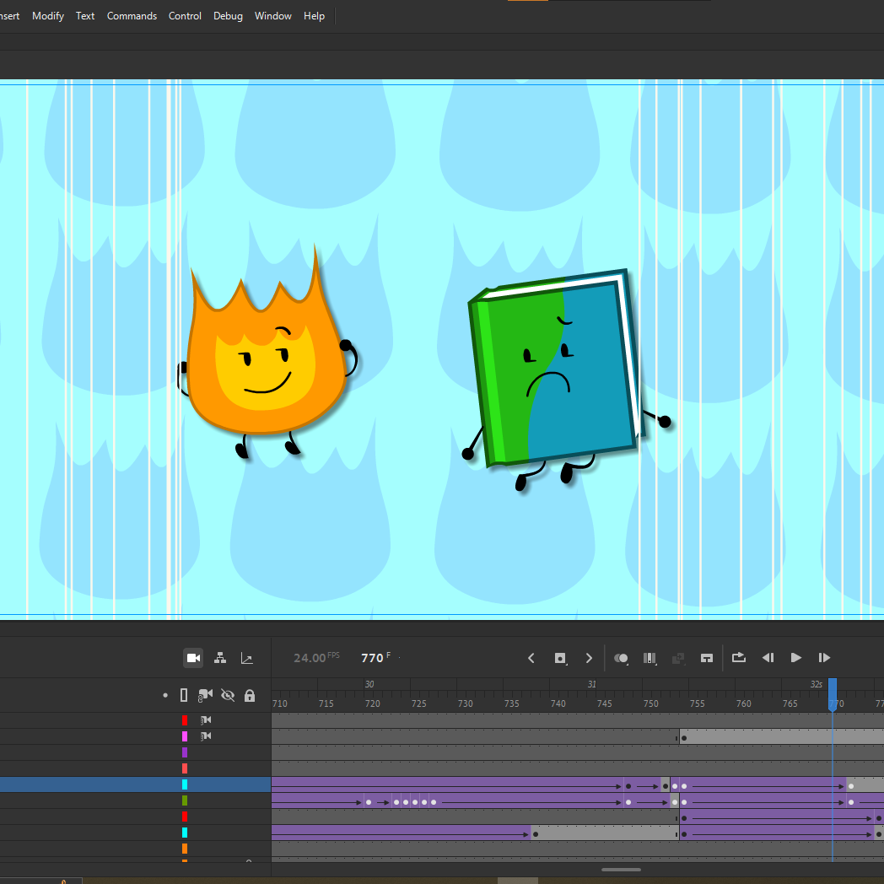Screen dimensions: 884x884
Task: Lock all layers with the padlock icon
Action: point(250,695)
